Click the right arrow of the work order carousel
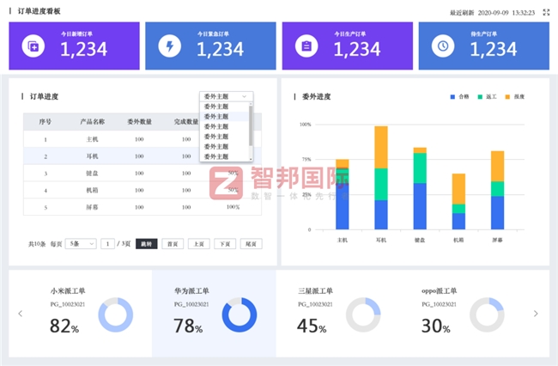Viewport: 558px width, 366px height. pos(537,314)
